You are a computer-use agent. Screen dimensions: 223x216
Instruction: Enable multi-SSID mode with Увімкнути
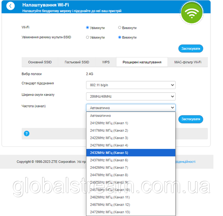tap(87, 37)
